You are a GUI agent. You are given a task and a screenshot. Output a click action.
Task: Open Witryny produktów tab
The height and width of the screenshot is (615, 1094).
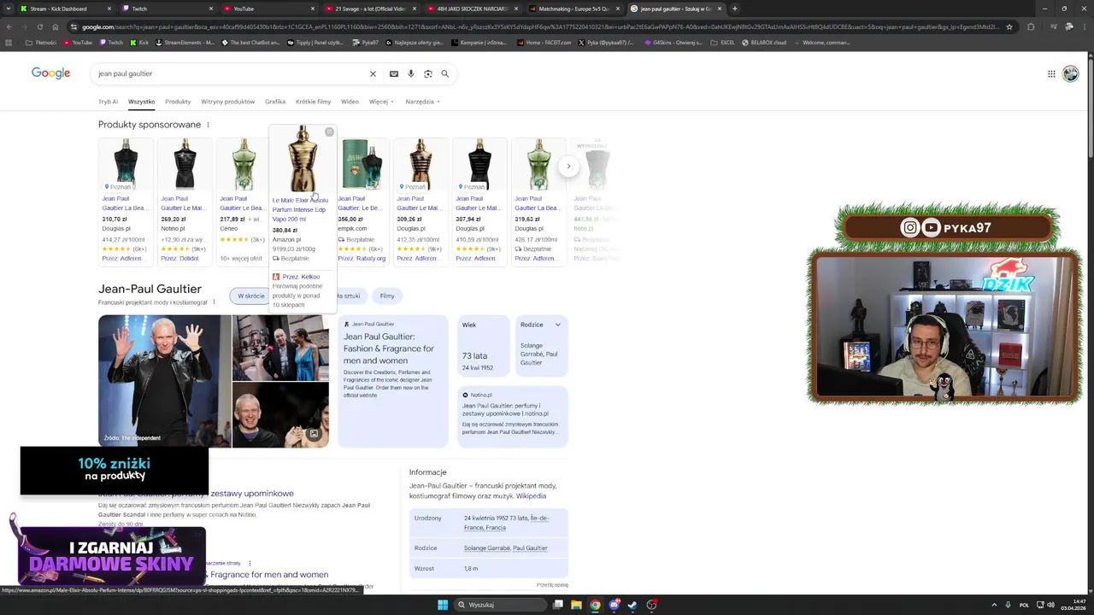point(228,102)
